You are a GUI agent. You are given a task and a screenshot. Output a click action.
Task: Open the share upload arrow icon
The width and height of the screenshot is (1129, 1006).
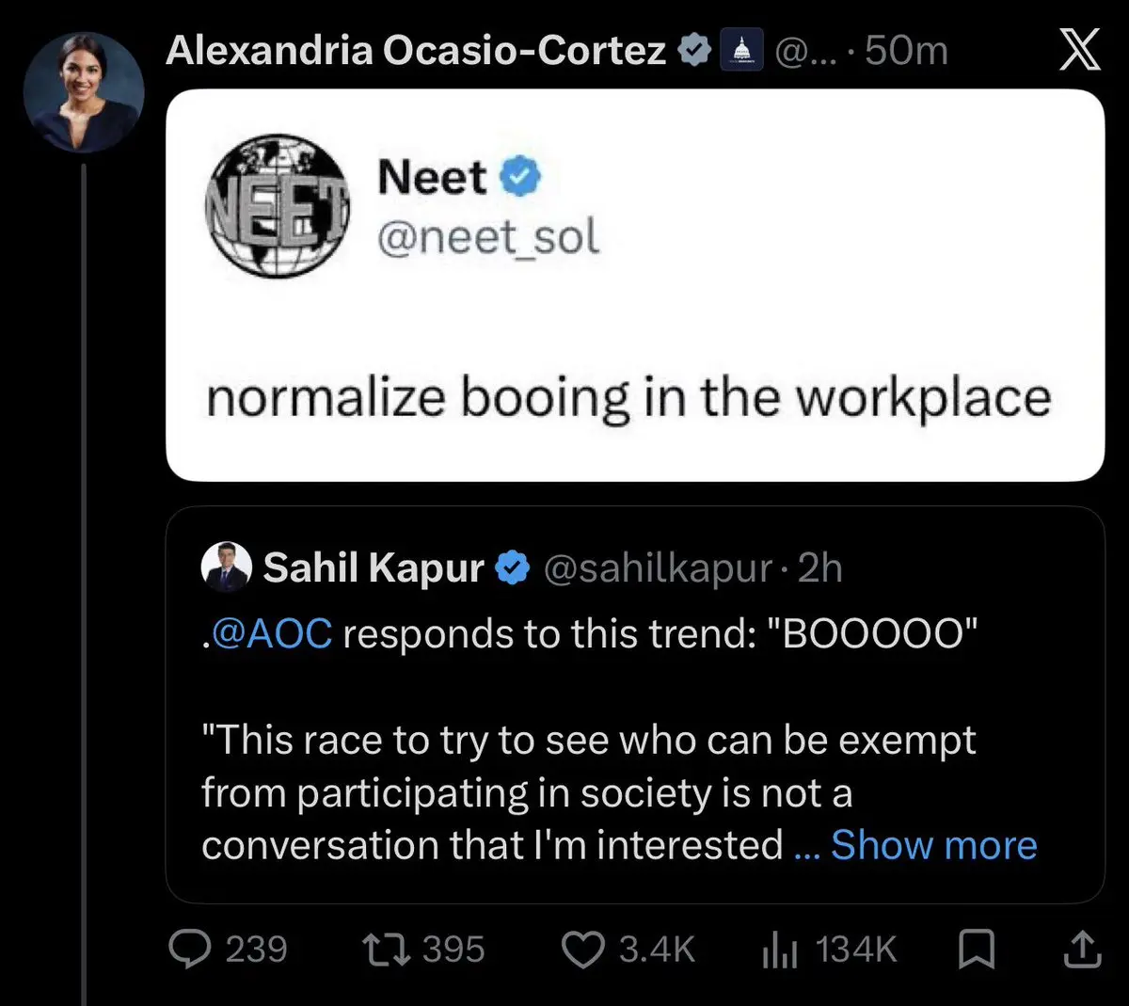(1081, 949)
